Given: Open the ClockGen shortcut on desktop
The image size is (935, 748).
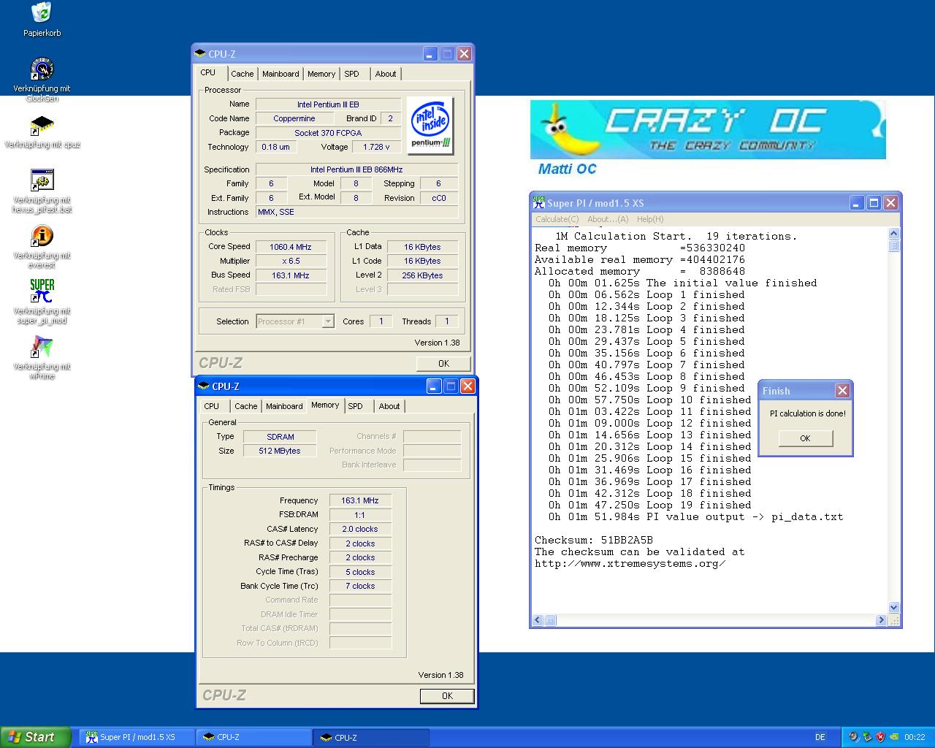Looking at the screenshot, I should pyautogui.click(x=42, y=69).
